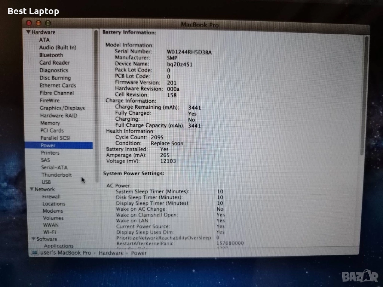Collapse the Network section disclosure triangle
Screen dimensions: 383x287
point(31,189)
